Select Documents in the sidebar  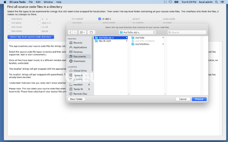point(79,56)
